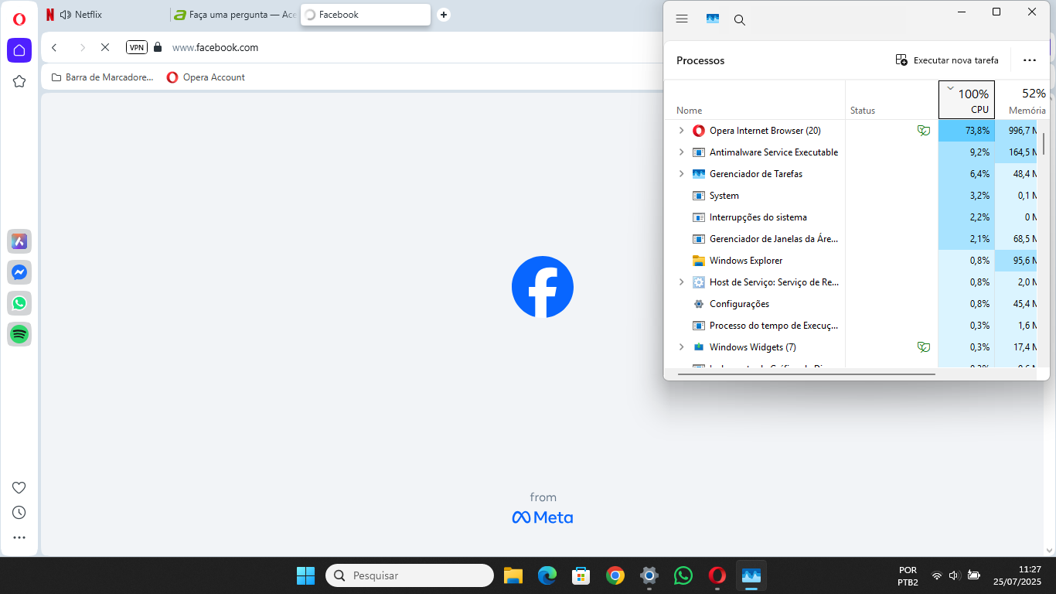
Task: Go back using the browser back arrow
Action: [x=54, y=47]
